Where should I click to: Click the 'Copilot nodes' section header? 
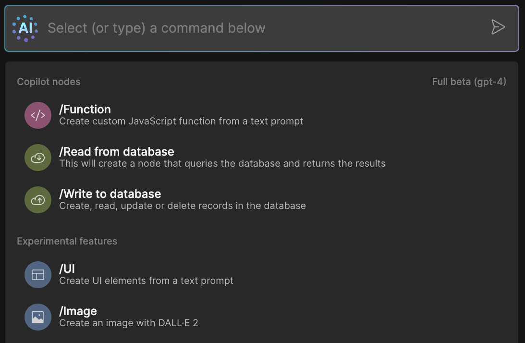pyautogui.click(x=49, y=82)
